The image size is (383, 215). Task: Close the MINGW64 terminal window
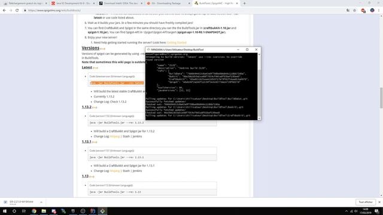[256, 50]
